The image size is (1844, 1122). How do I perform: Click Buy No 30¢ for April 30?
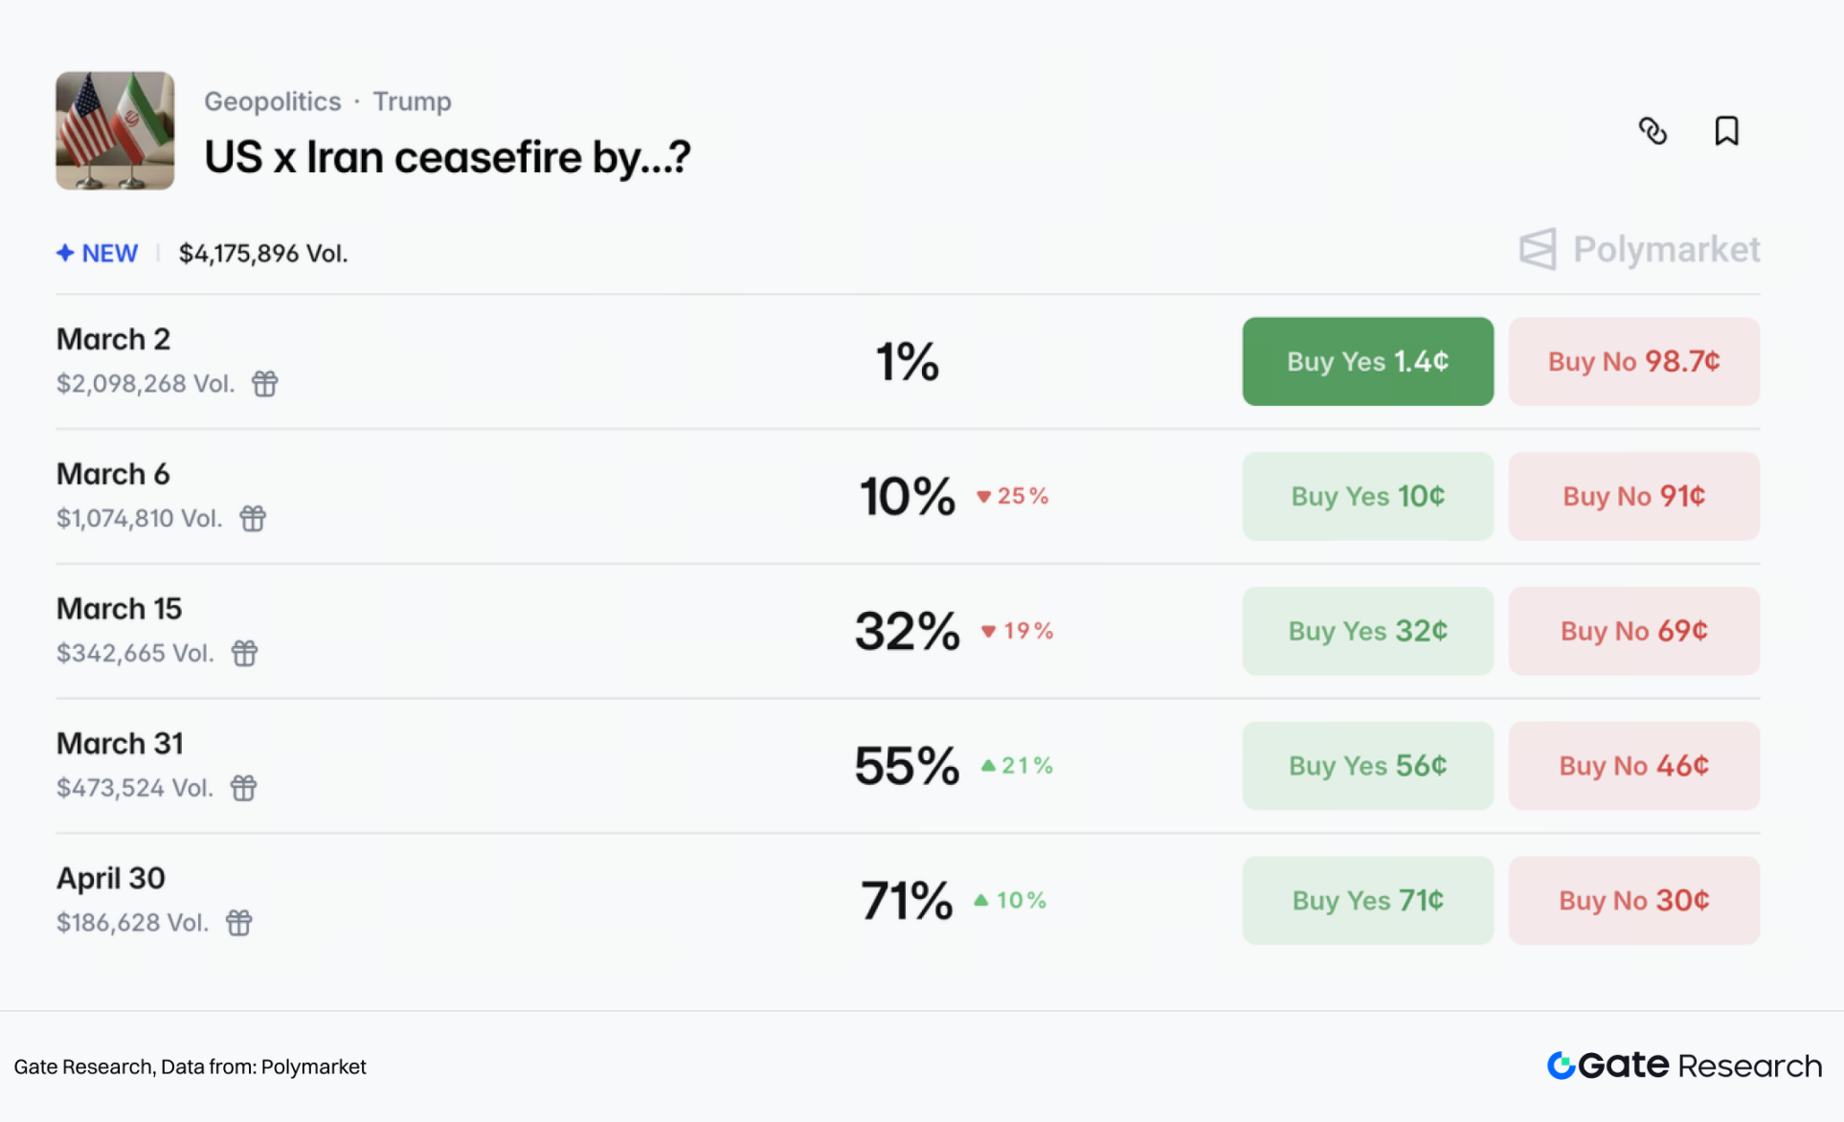(x=1633, y=901)
